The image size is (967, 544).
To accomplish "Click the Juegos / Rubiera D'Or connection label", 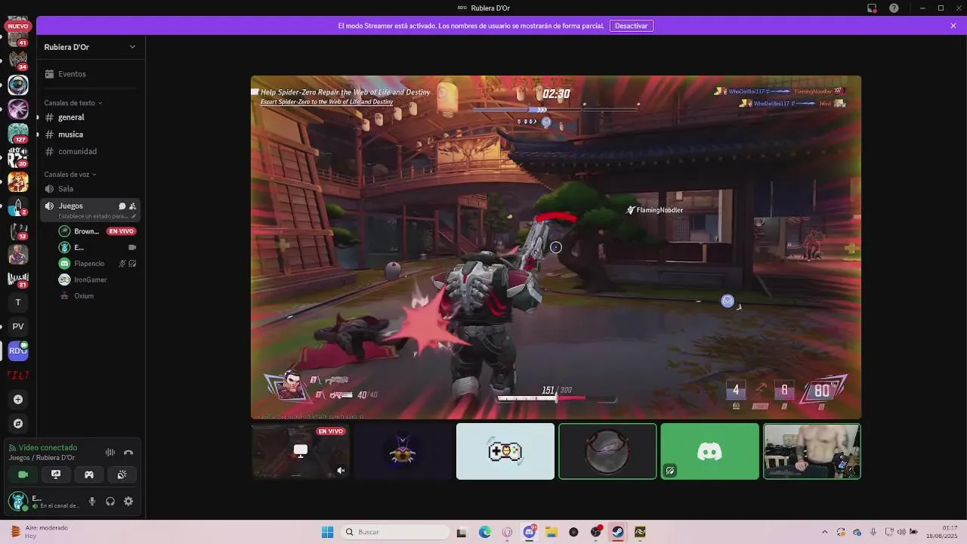I will pos(42,458).
